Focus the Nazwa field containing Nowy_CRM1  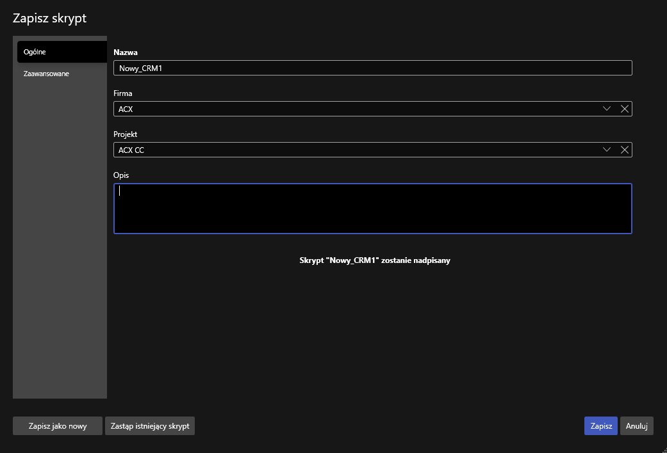pyautogui.click(x=372, y=68)
